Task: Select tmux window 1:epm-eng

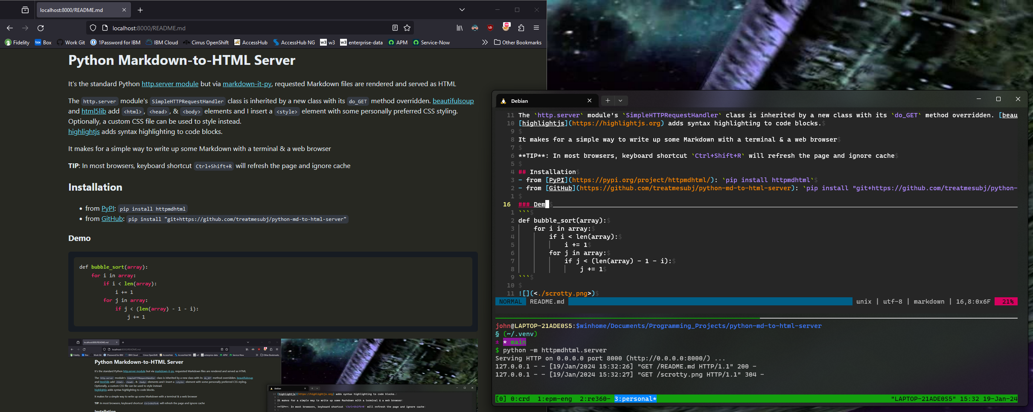Action: click(555, 399)
